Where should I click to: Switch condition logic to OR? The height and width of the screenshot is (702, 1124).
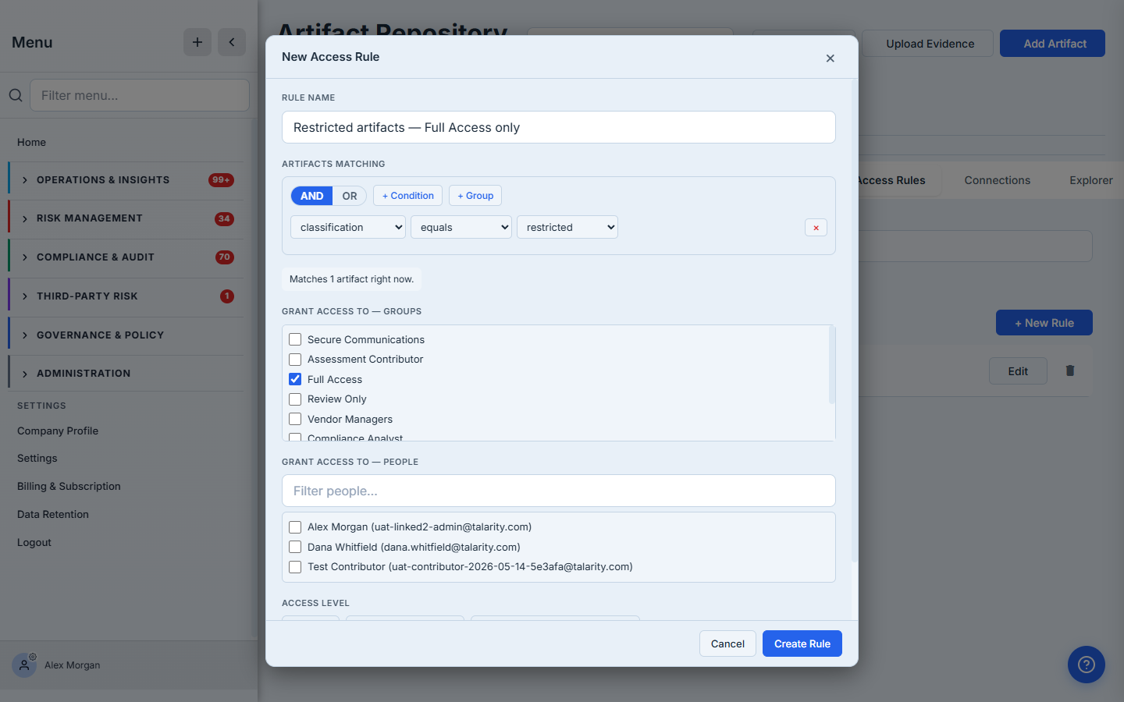pyautogui.click(x=350, y=196)
